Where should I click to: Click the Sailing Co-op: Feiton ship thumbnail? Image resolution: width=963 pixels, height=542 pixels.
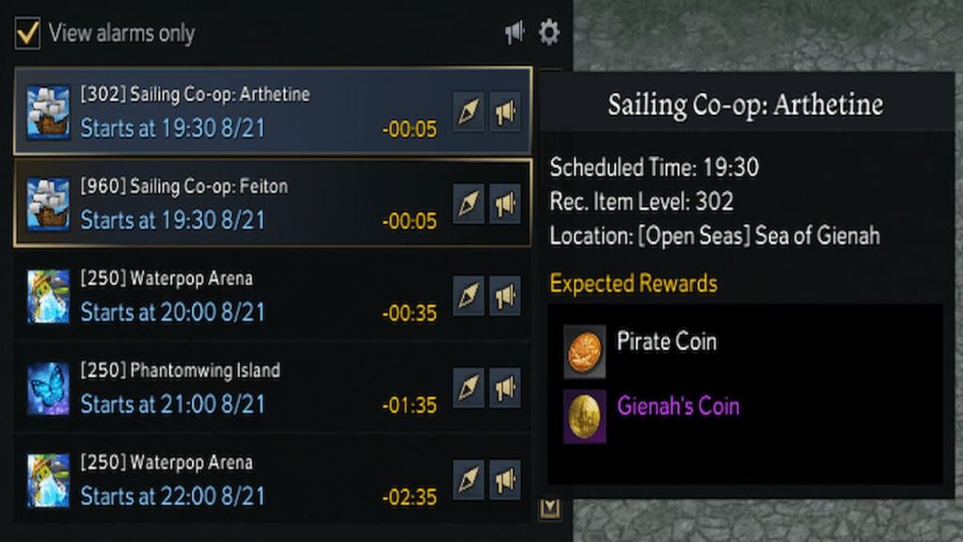point(48,204)
